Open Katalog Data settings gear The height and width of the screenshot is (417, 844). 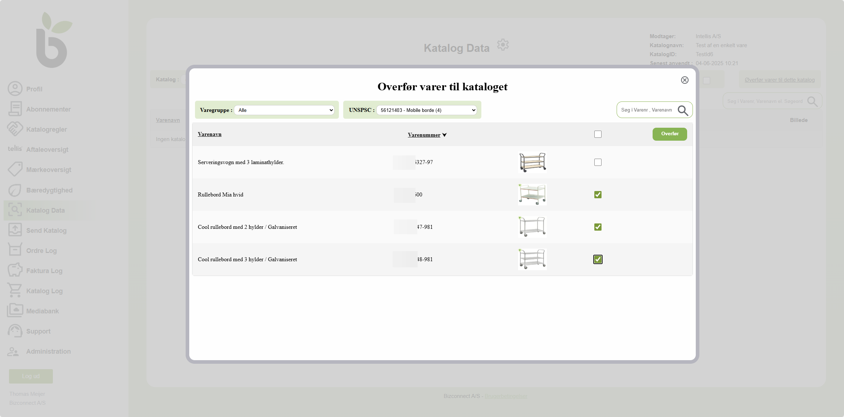[x=503, y=45]
